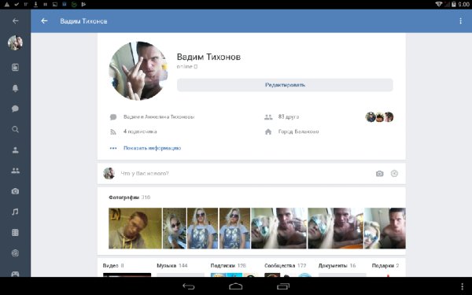Open search magnifier in sidebar
The width and height of the screenshot is (472, 295).
tap(15, 130)
